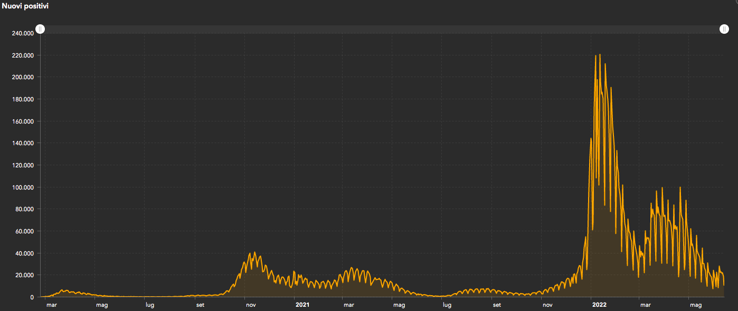Click the "lug" label between 2021 and 2022

coord(447,305)
